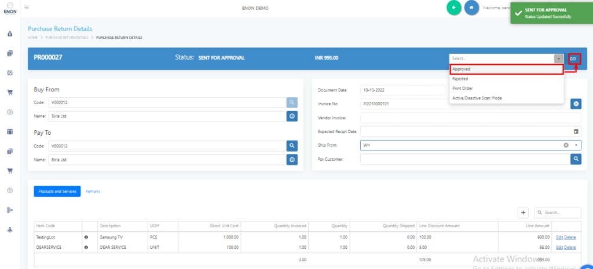This screenshot has height=269, width=593.
Task: Click the PR000027 document number
Action: 48,58
